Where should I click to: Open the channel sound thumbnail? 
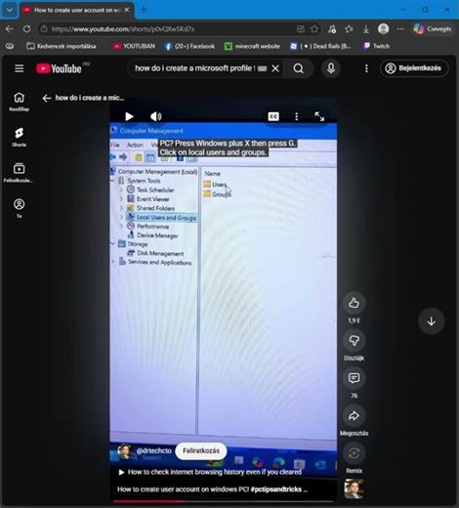click(x=354, y=488)
